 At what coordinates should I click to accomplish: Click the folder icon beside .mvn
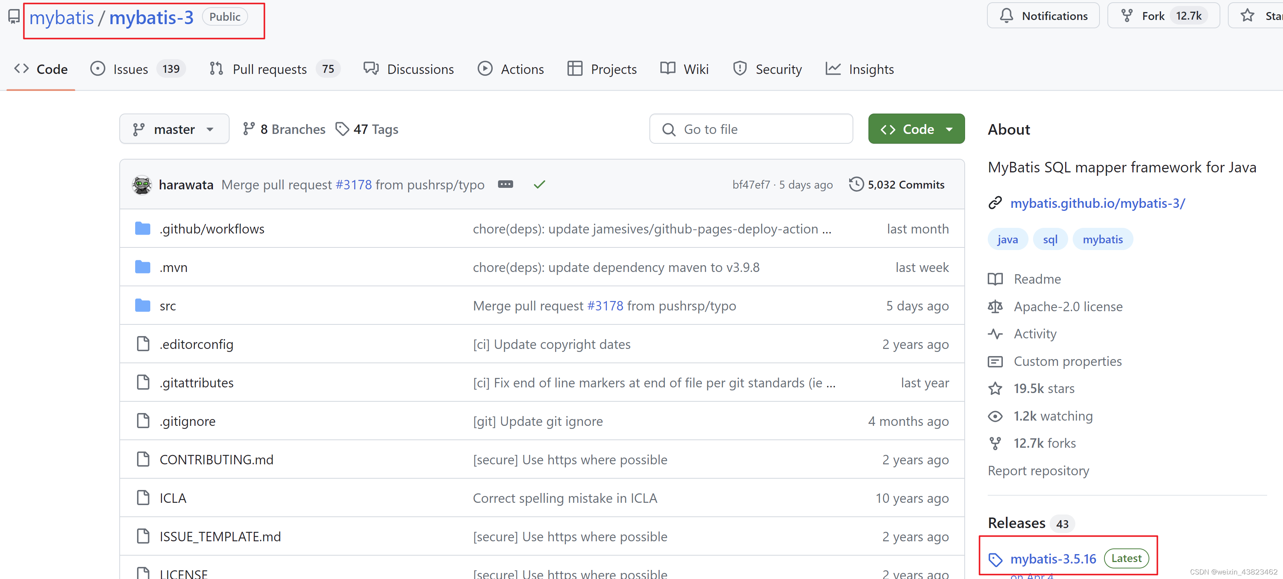[x=143, y=267]
